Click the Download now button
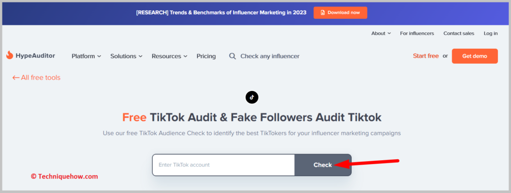 coord(340,12)
